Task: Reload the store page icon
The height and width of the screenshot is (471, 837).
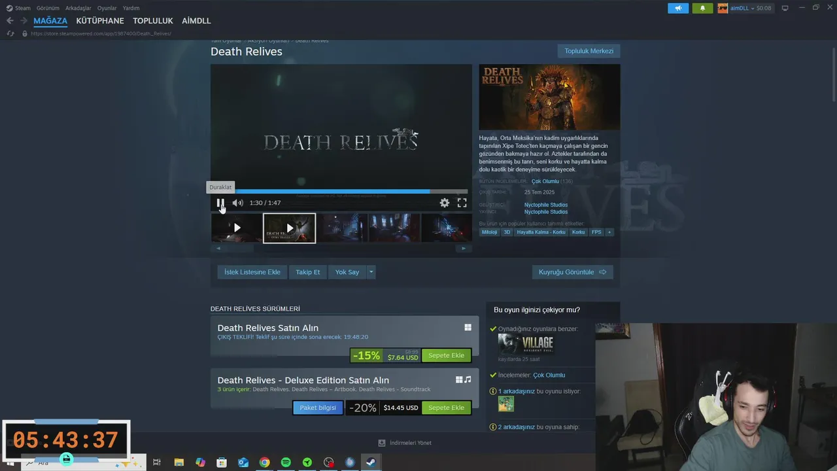Action: tap(10, 33)
